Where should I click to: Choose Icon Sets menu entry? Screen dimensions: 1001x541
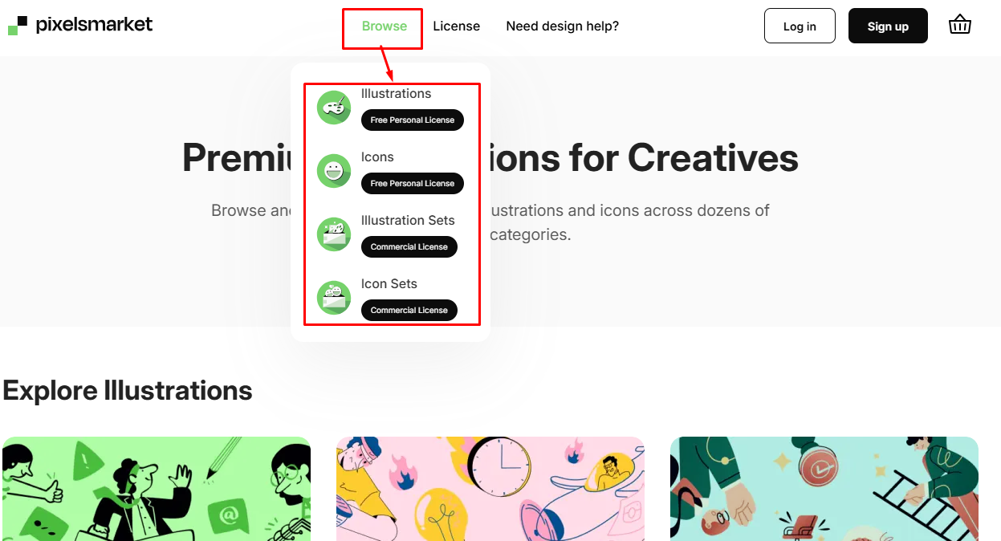click(389, 284)
